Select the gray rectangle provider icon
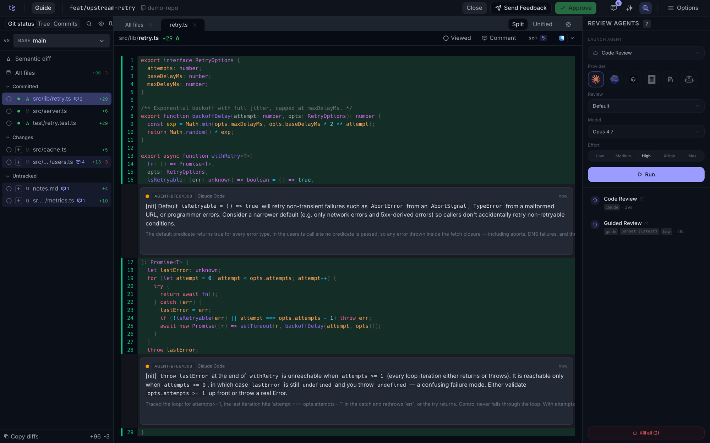Image resolution: width=710 pixels, height=443 pixels. [x=652, y=79]
